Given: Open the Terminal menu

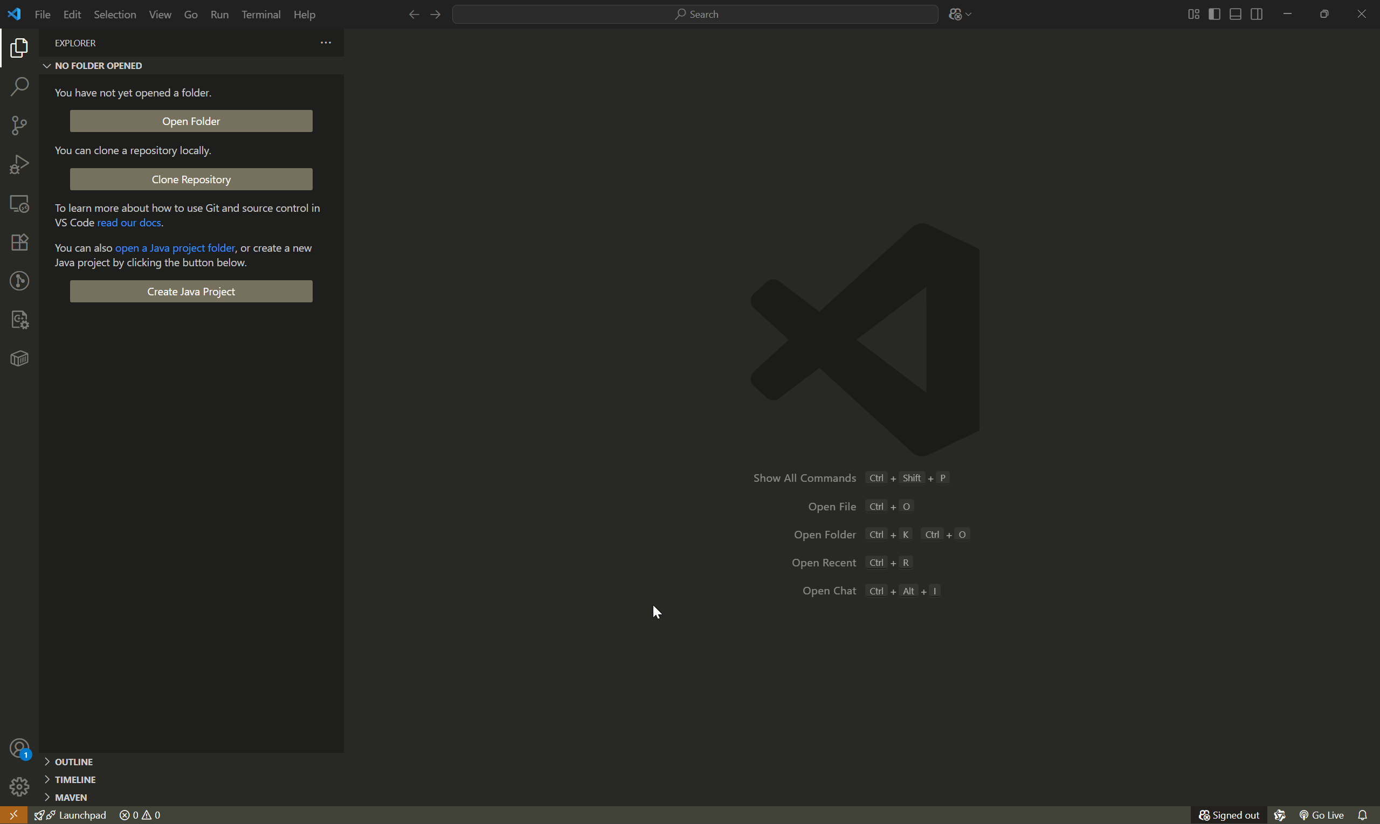Looking at the screenshot, I should pos(260,15).
